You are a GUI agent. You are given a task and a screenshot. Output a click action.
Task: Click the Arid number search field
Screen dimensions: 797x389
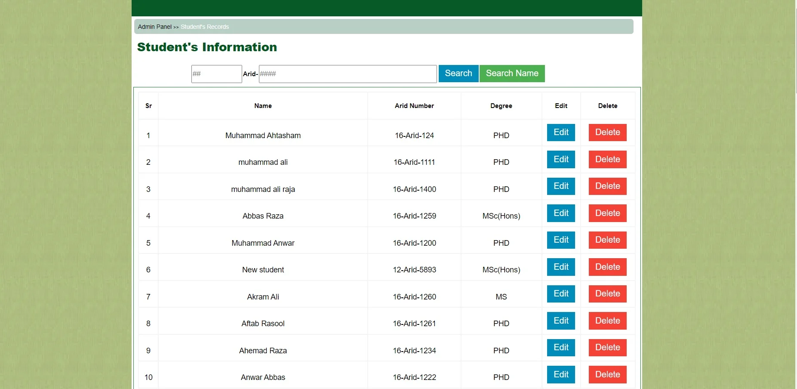click(348, 74)
